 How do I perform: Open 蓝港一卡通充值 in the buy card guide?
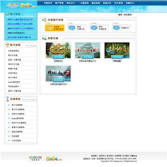click(14, 60)
